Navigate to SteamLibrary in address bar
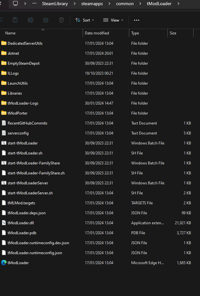Screen dimensions: 200x296 (55, 4)
